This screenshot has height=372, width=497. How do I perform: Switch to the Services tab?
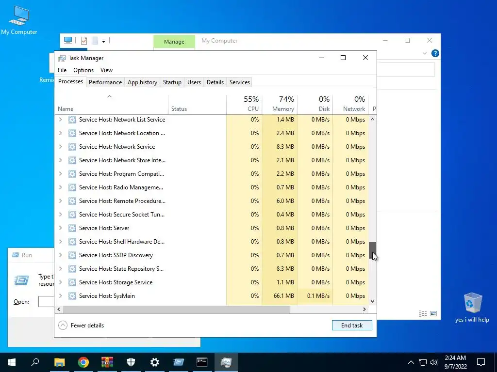point(240,82)
